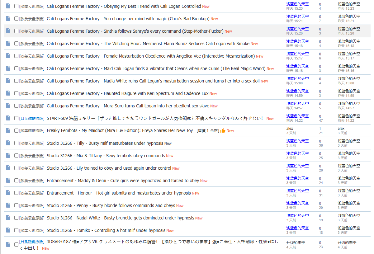Click the view count 36 on the Tilly row
This screenshot has height=254, width=374.
coord(321,145)
